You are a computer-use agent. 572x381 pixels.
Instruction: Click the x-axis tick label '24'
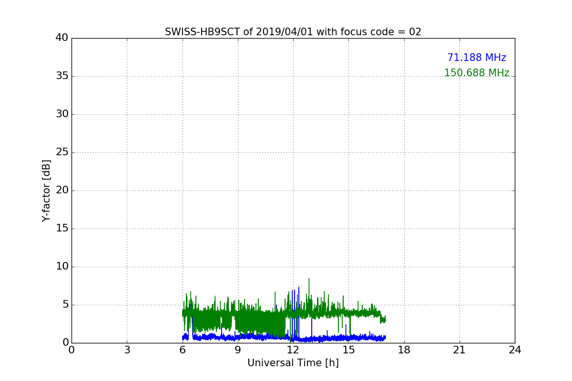[515, 350]
